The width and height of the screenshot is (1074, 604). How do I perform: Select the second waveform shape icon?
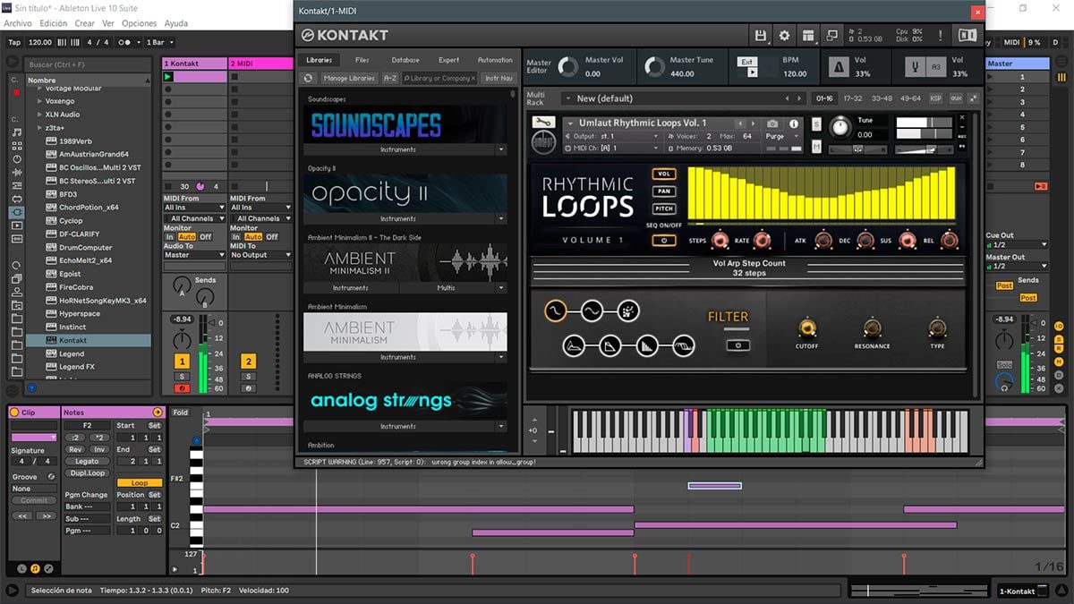tap(592, 311)
